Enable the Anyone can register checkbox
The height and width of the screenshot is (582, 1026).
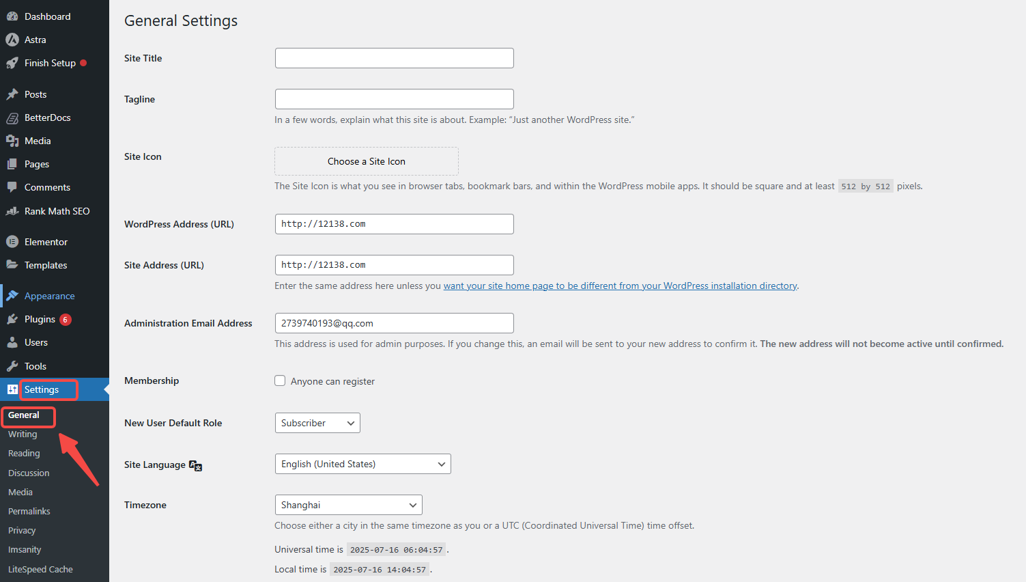pos(280,381)
